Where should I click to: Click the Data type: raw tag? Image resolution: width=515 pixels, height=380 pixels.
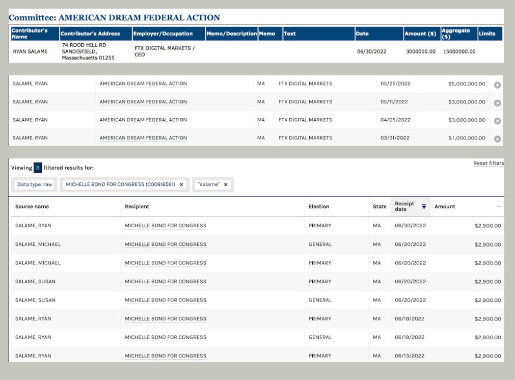35,184
